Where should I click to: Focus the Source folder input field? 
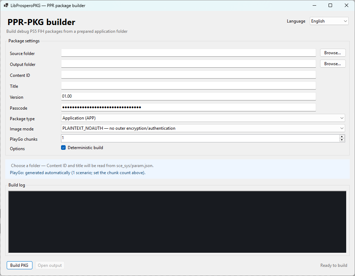(x=188, y=53)
